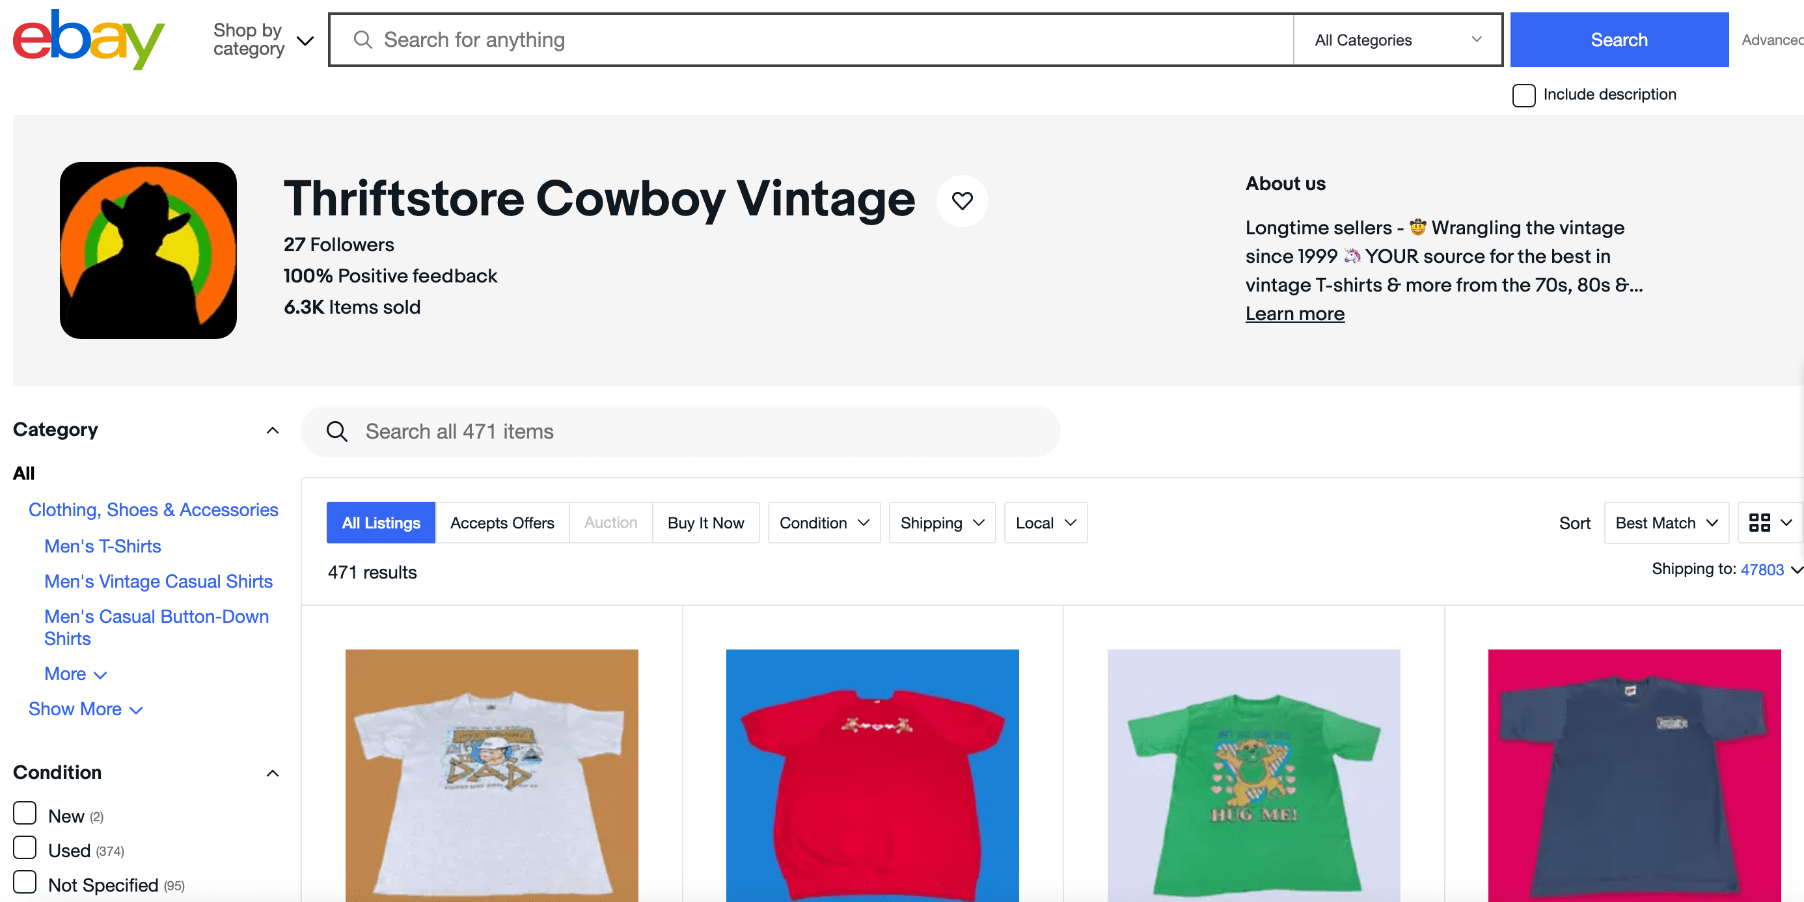Click the Search all 471 items field
The height and width of the screenshot is (902, 1804).
click(x=700, y=431)
